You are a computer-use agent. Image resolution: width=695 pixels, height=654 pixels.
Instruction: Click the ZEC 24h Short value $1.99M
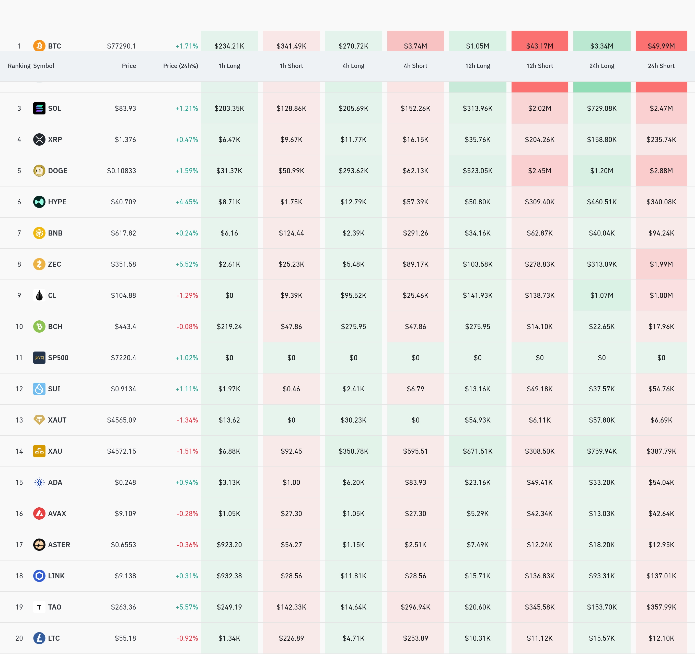661,264
